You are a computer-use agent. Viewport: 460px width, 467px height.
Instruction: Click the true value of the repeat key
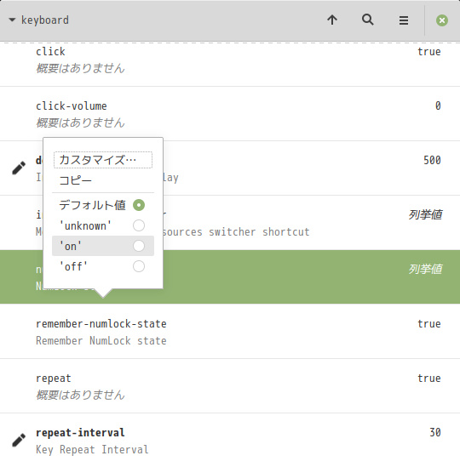pos(429,379)
